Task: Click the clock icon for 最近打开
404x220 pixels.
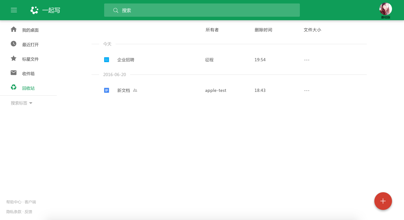Action: pos(14,44)
